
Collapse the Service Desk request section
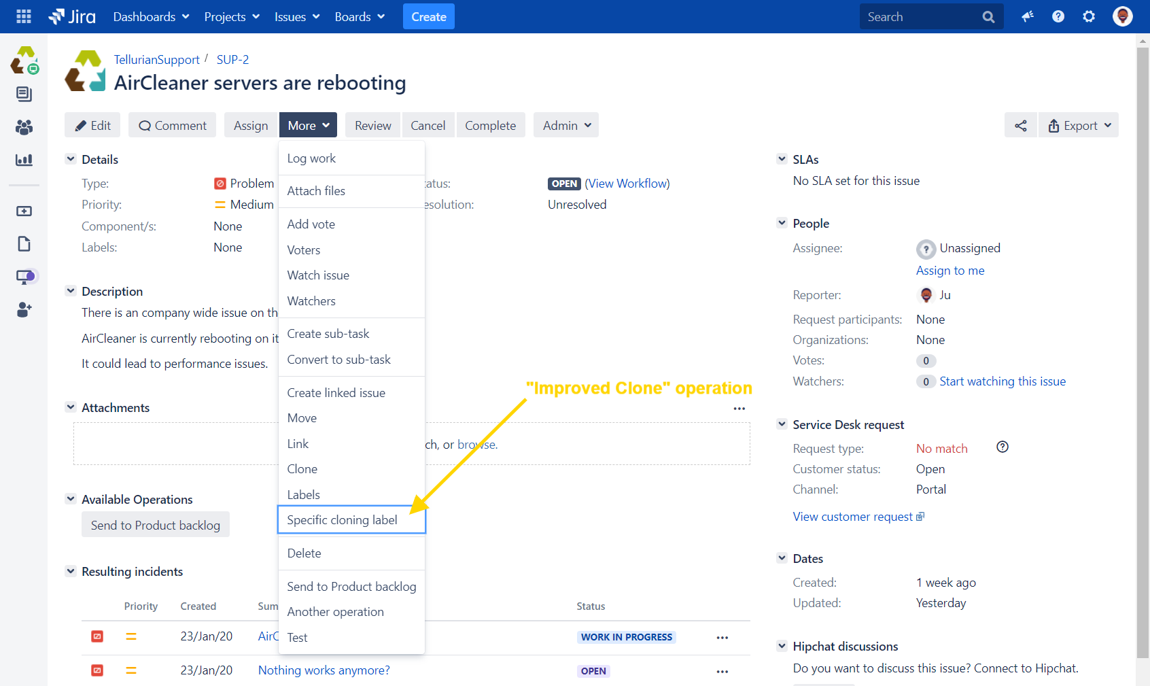(x=782, y=424)
